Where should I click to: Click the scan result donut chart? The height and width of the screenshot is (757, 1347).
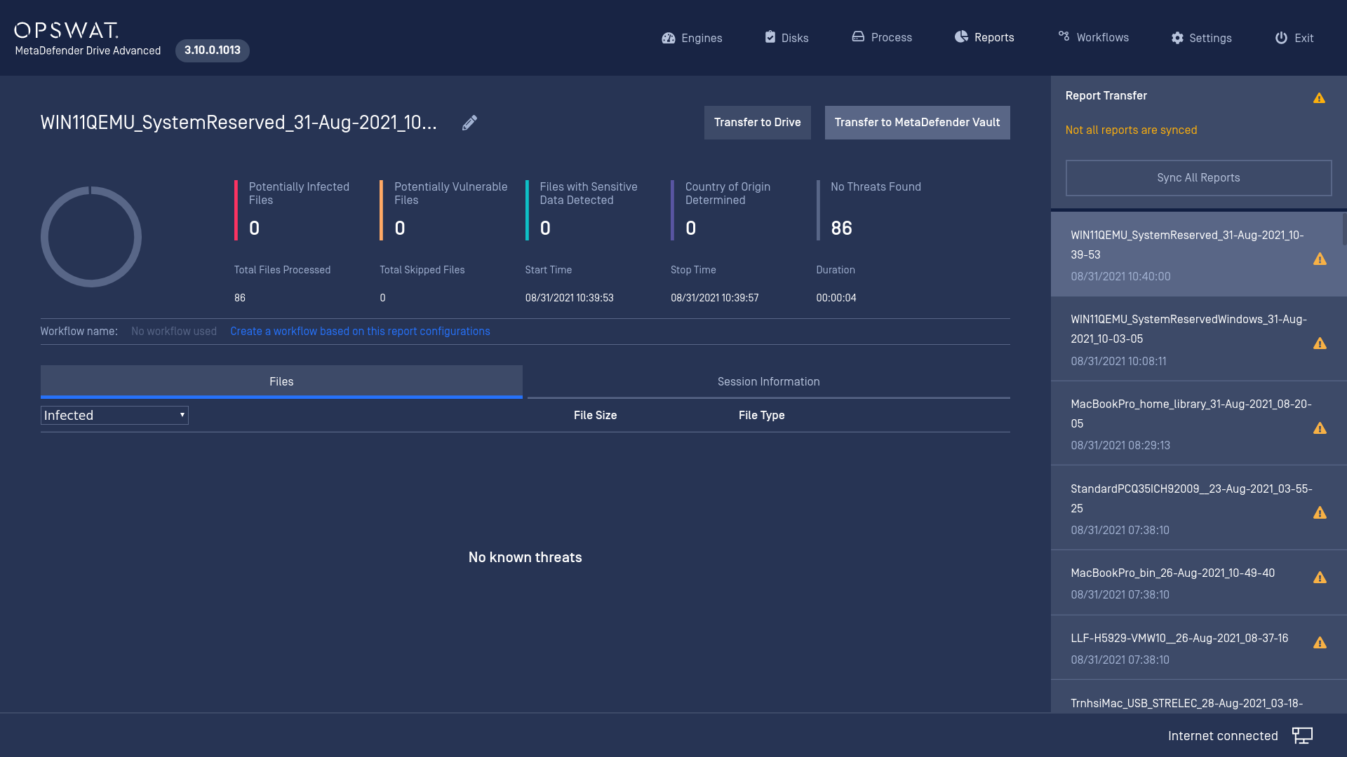point(91,237)
